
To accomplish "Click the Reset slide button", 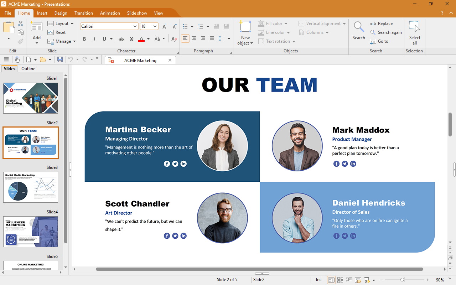I will [x=57, y=32].
